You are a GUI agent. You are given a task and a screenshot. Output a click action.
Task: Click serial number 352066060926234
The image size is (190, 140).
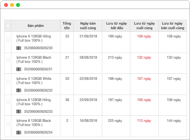click(x=38, y=132)
